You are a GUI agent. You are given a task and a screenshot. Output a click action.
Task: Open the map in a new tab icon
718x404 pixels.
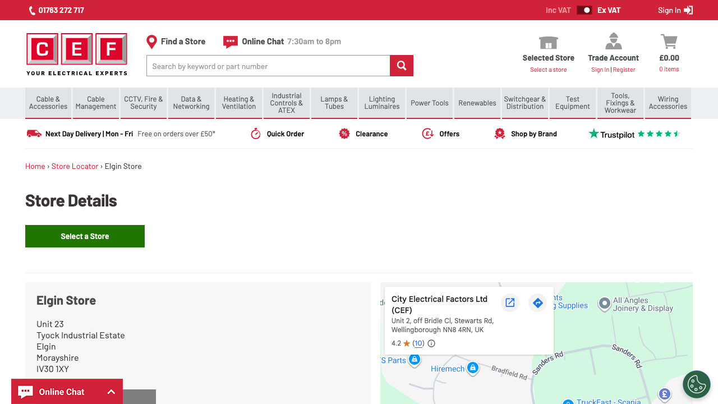point(510,302)
